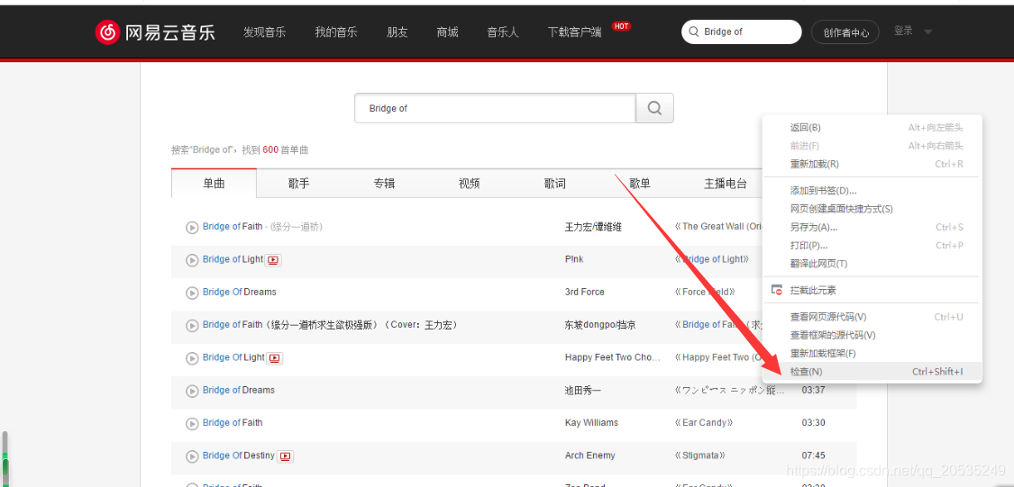
Task: Open artist link 东坡dongpo/挡凉
Action: [x=600, y=325]
